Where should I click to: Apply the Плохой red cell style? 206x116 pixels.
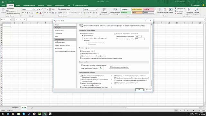click(x=148, y=9)
